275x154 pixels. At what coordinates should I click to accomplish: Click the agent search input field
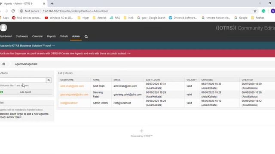coord(23,80)
